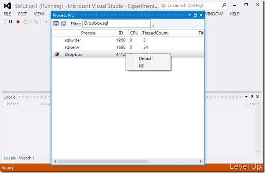
Task: Click process ID 1968
Action: point(121,40)
